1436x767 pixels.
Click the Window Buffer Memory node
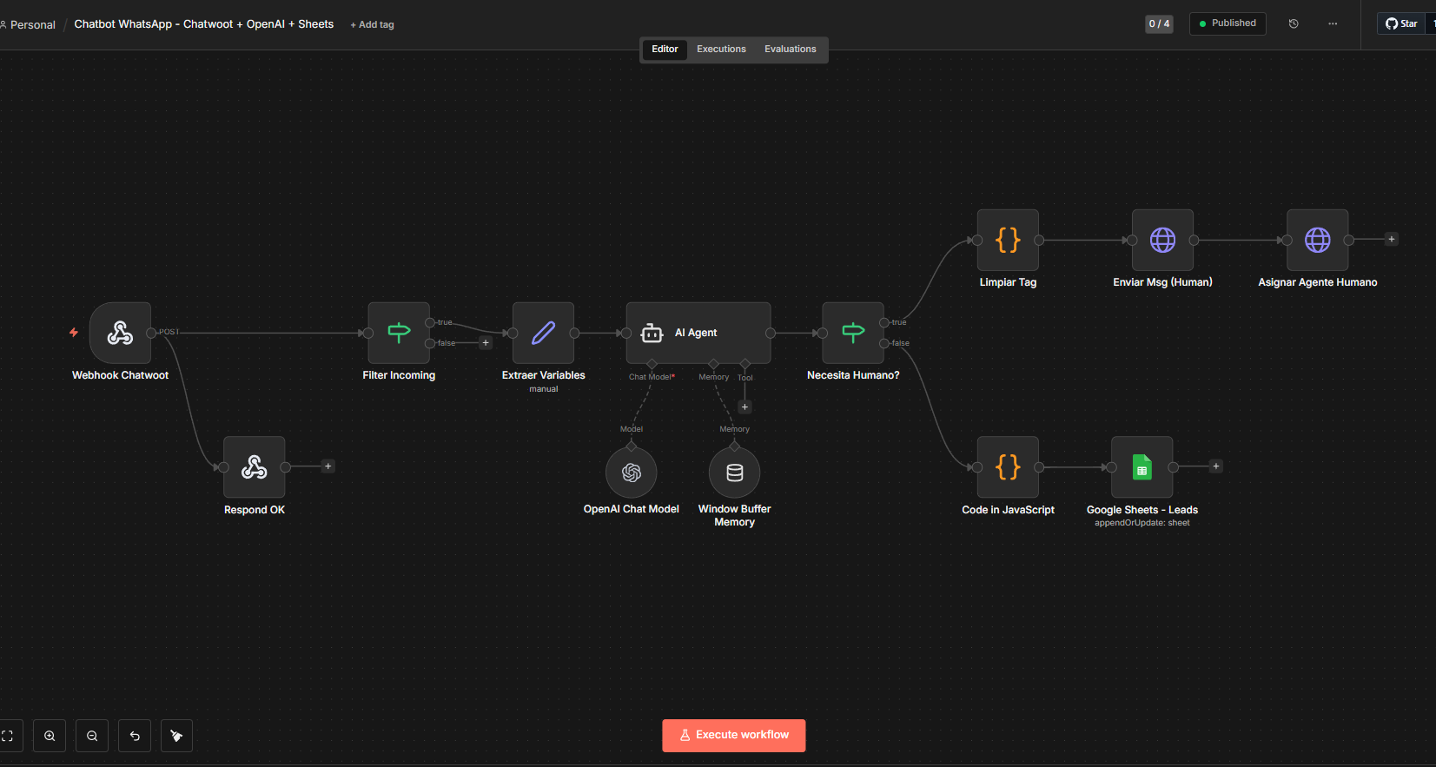point(735,473)
